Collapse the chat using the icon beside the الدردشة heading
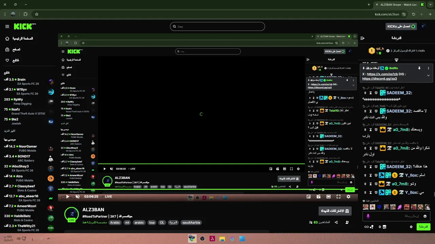The image size is (435, 244). [x=362, y=38]
